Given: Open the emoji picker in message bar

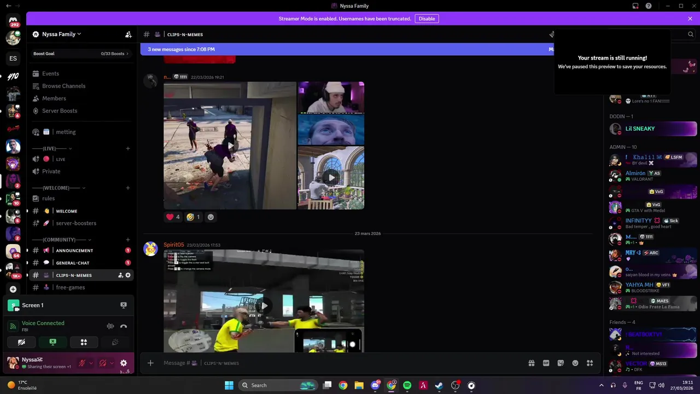Looking at the screenshot, I should point(575,363).
